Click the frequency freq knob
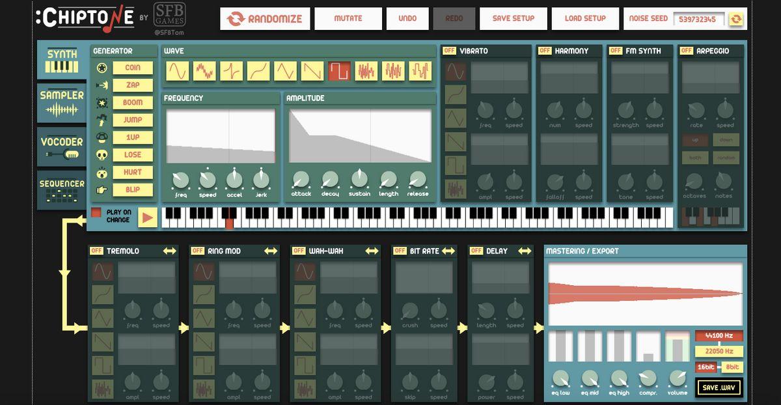Viewport: 781px width, 405px height. 181,179
